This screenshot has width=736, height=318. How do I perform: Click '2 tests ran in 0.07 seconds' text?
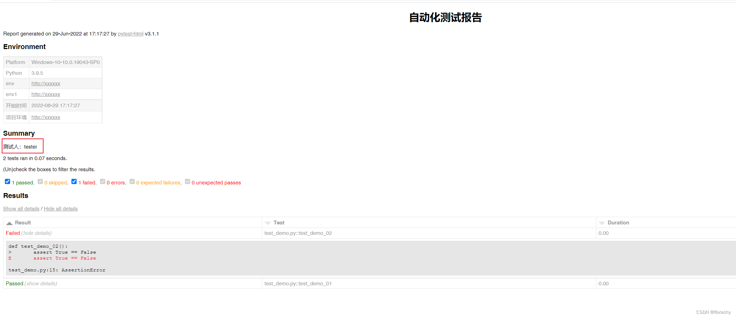point(35,158)
